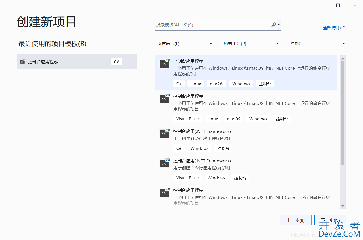Open the search box history dropdown arrow

click(279, 25)
